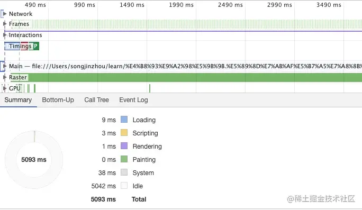Click the purple Rendering color swatch
Viewport: 362px width, 210px height.
124,146
